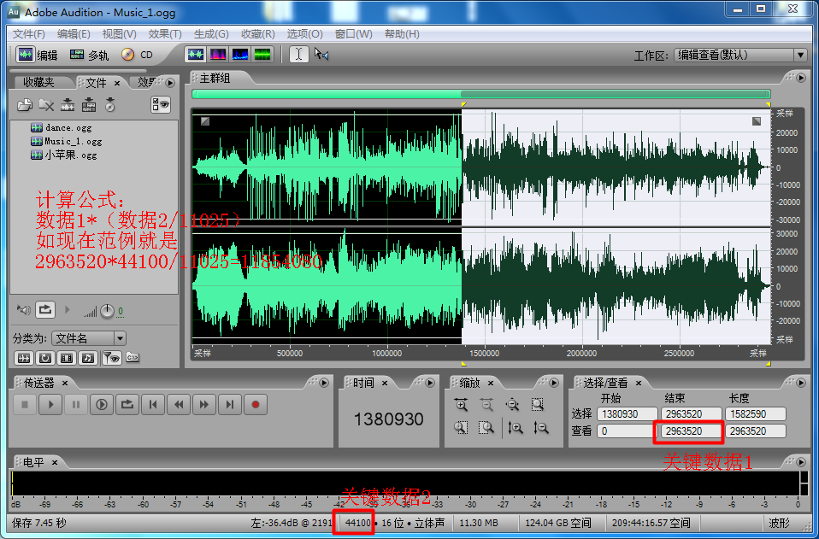Screen dimensions: 819x539
Task: Toggle the Show Video Files filter button
Action: coord(67,358)
